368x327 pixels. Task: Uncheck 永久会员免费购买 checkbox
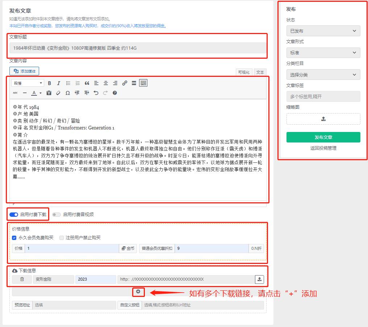tap(14, 238)
